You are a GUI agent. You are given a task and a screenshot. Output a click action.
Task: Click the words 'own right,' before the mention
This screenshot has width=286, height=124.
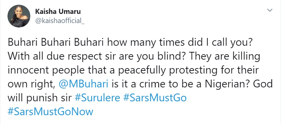click(x=32, y=85)
